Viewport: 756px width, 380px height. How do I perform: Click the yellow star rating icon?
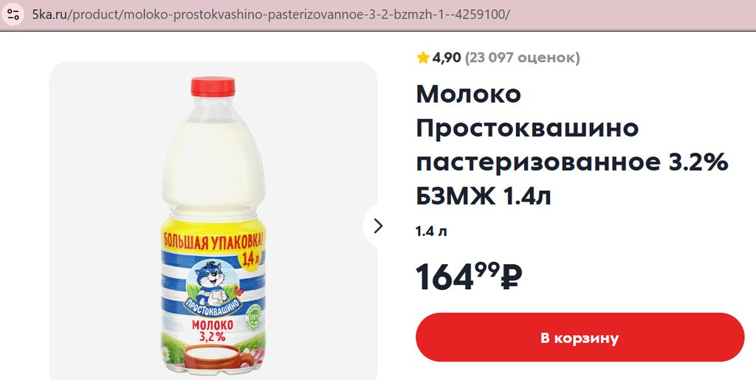pyautogui.click(x=423, y=58)
